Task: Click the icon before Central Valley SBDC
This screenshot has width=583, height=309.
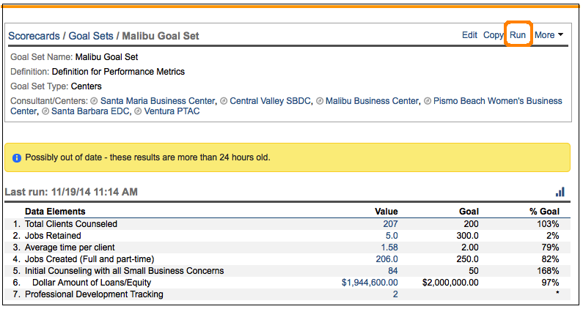Action: point(224,101)
